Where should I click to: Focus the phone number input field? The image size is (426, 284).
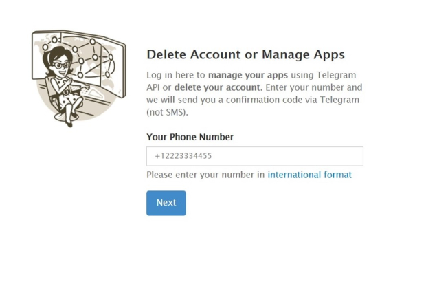point(254,156)
